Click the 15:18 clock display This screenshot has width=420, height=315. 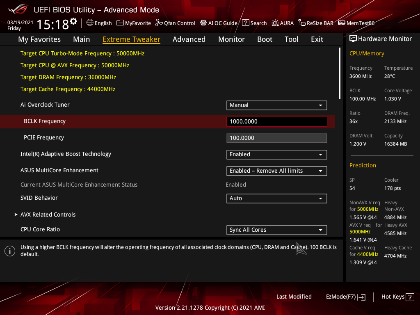coord(52,24)
